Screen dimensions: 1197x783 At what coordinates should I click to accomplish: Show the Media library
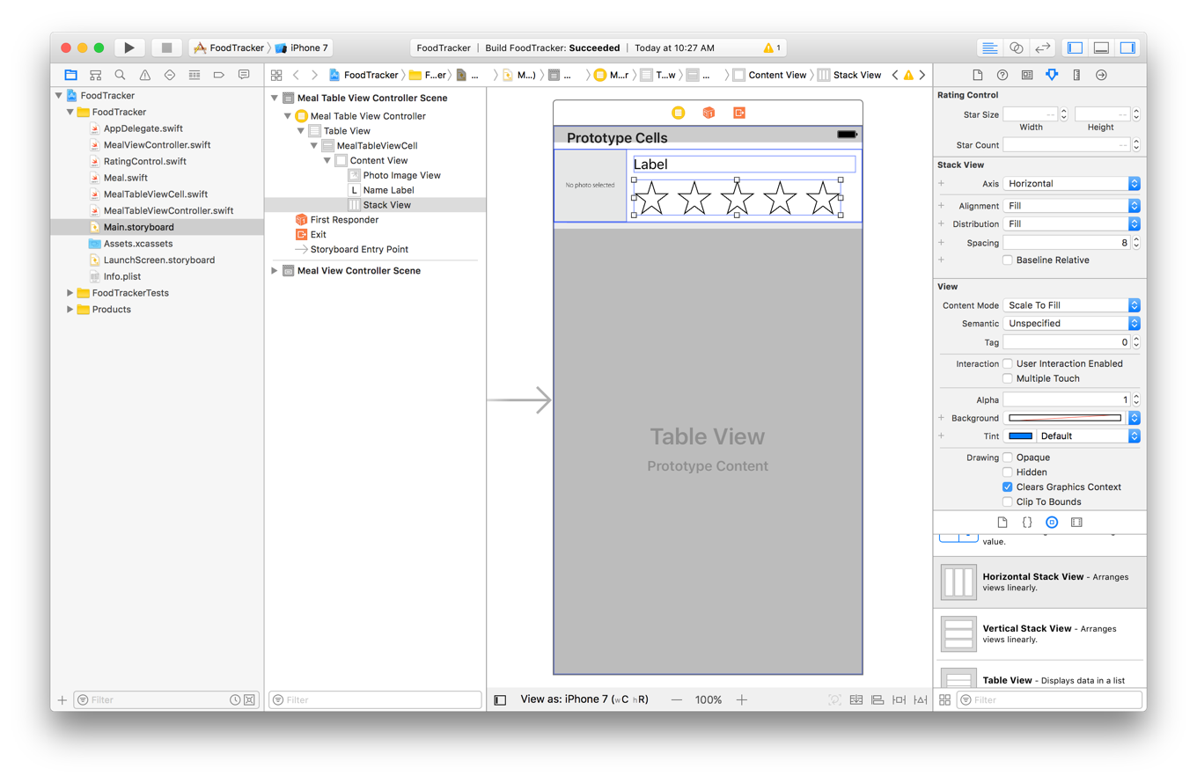(1076, 523)
